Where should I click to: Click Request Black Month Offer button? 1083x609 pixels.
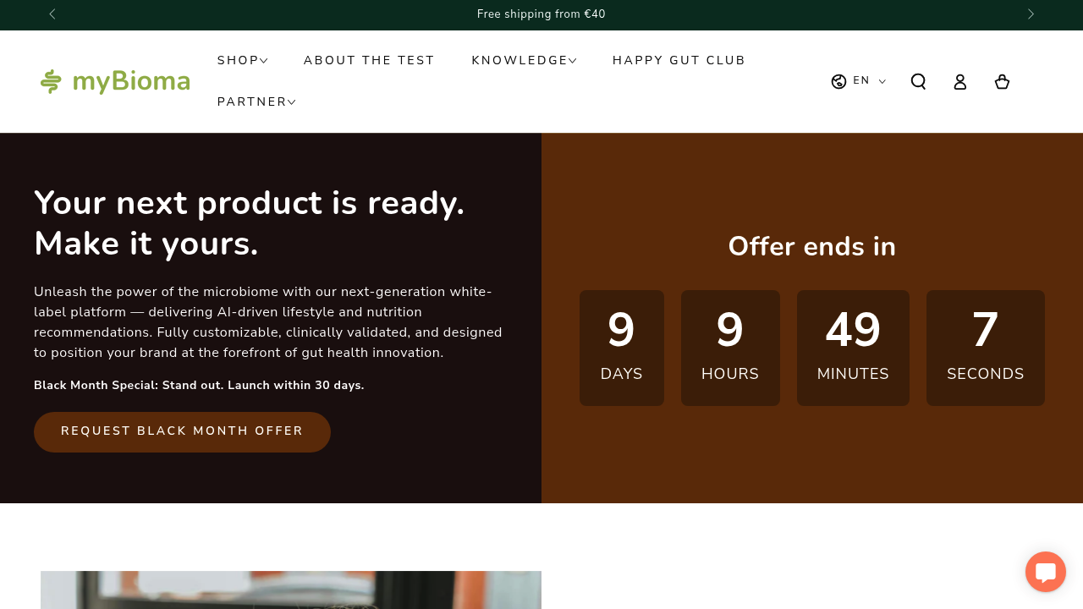coord(182,431)
